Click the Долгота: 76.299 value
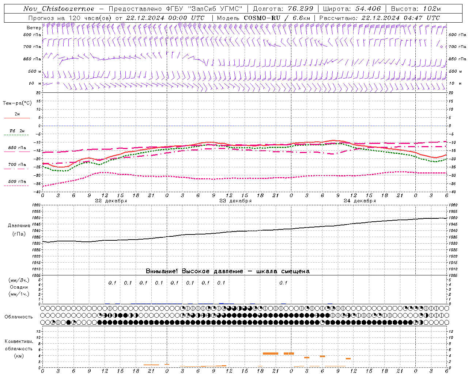 283,9
